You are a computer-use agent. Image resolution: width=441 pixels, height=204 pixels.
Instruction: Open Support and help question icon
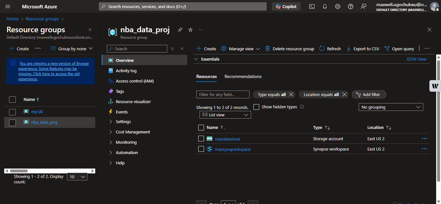351,6
